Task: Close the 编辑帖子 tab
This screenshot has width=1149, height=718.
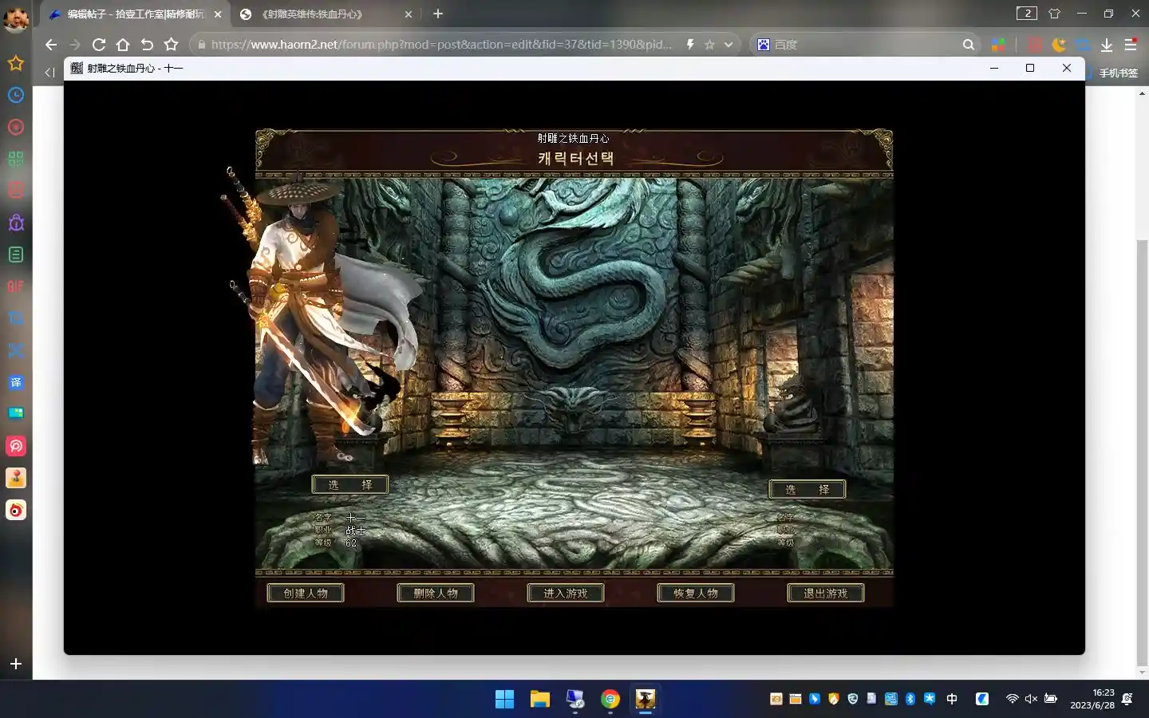Action: pos(218,14)
